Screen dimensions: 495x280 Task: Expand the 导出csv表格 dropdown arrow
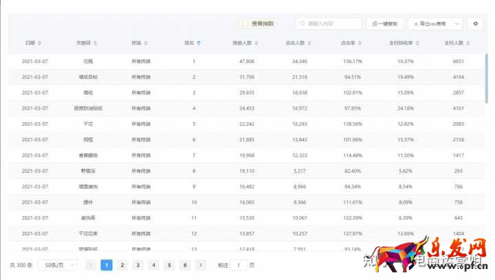pos(457,23)
